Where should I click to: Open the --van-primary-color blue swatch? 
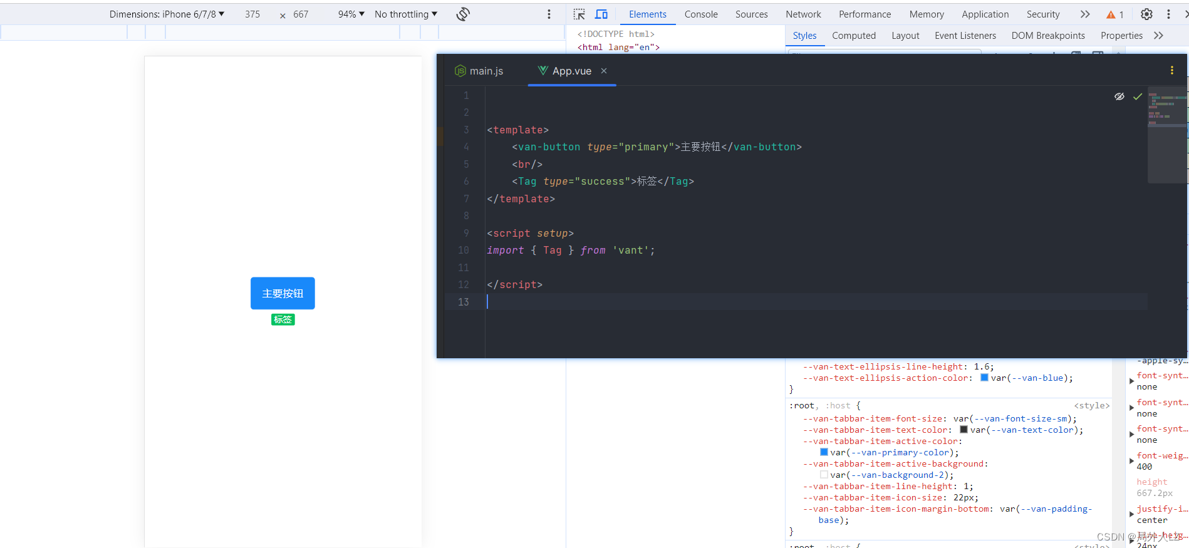pos(824,452)
